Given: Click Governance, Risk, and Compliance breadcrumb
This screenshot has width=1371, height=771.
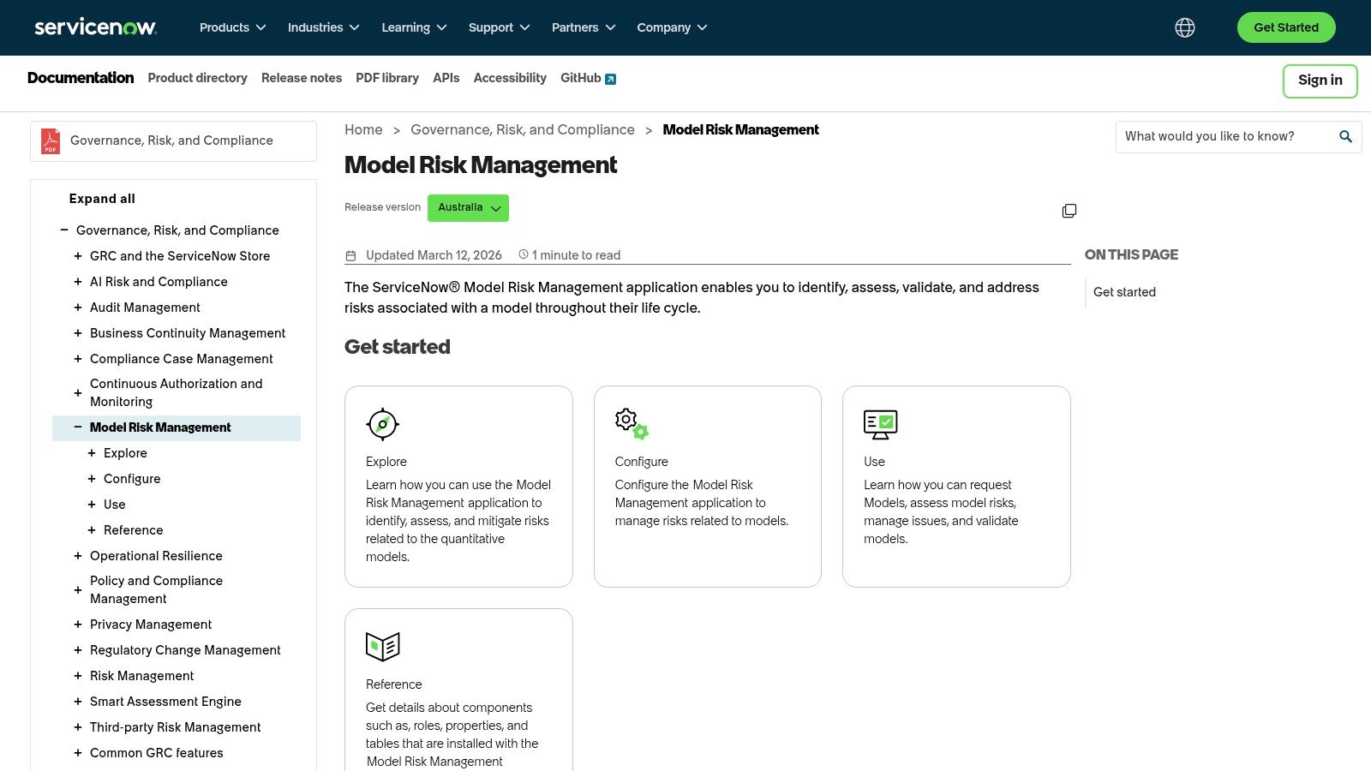Looking at the screenshot, I should pyautogui.click(x=523, y=130).
